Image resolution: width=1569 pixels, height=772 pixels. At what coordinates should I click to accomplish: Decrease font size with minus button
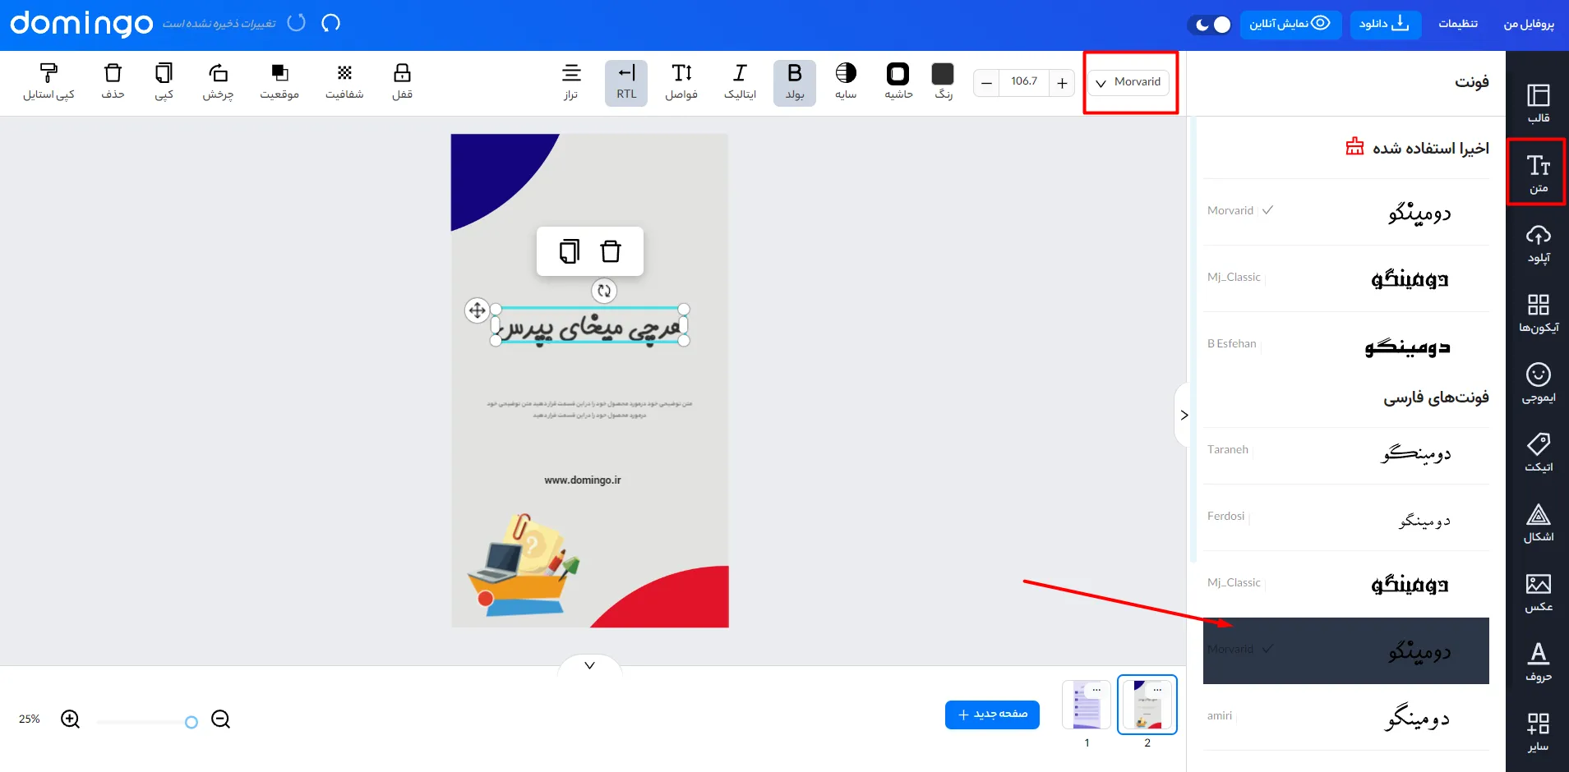pos(987,82)
